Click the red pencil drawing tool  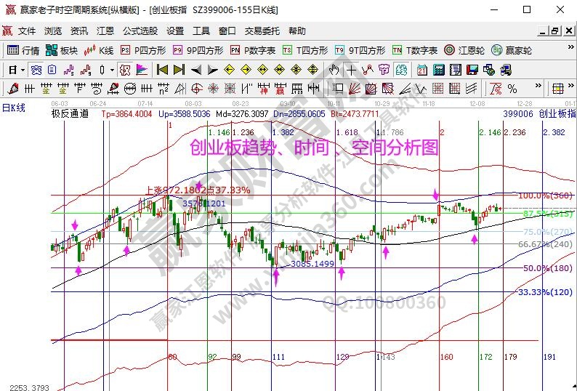tap(12, 89)
